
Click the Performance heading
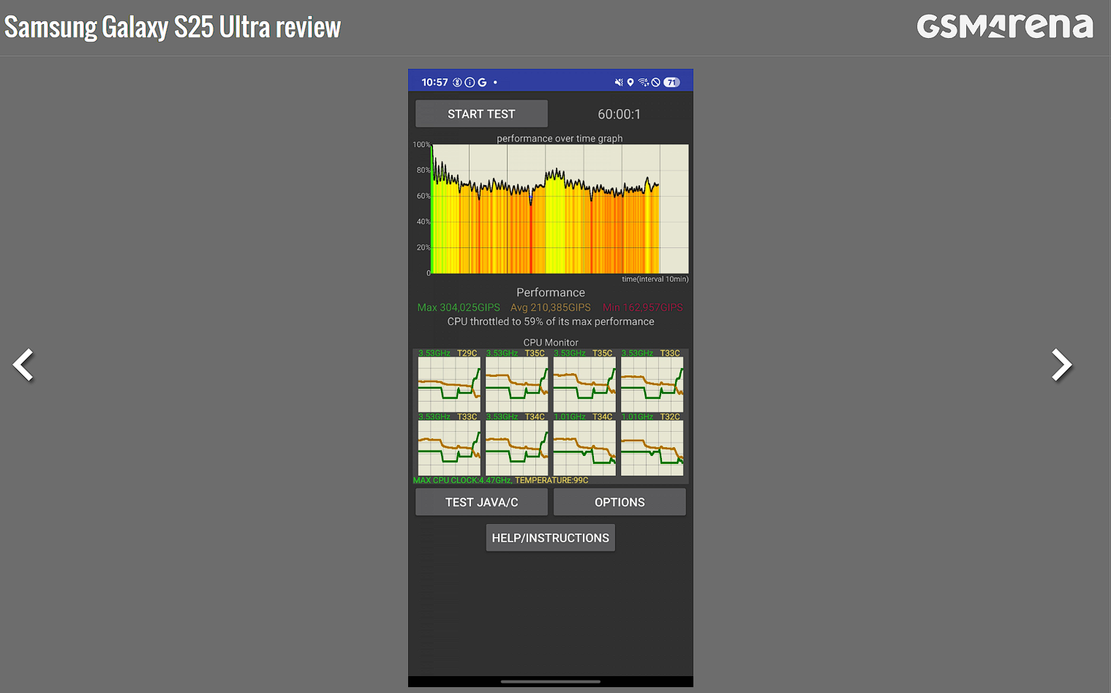551,292
